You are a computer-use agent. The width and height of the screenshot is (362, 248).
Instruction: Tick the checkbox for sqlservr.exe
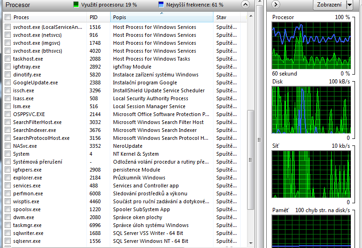7,241
